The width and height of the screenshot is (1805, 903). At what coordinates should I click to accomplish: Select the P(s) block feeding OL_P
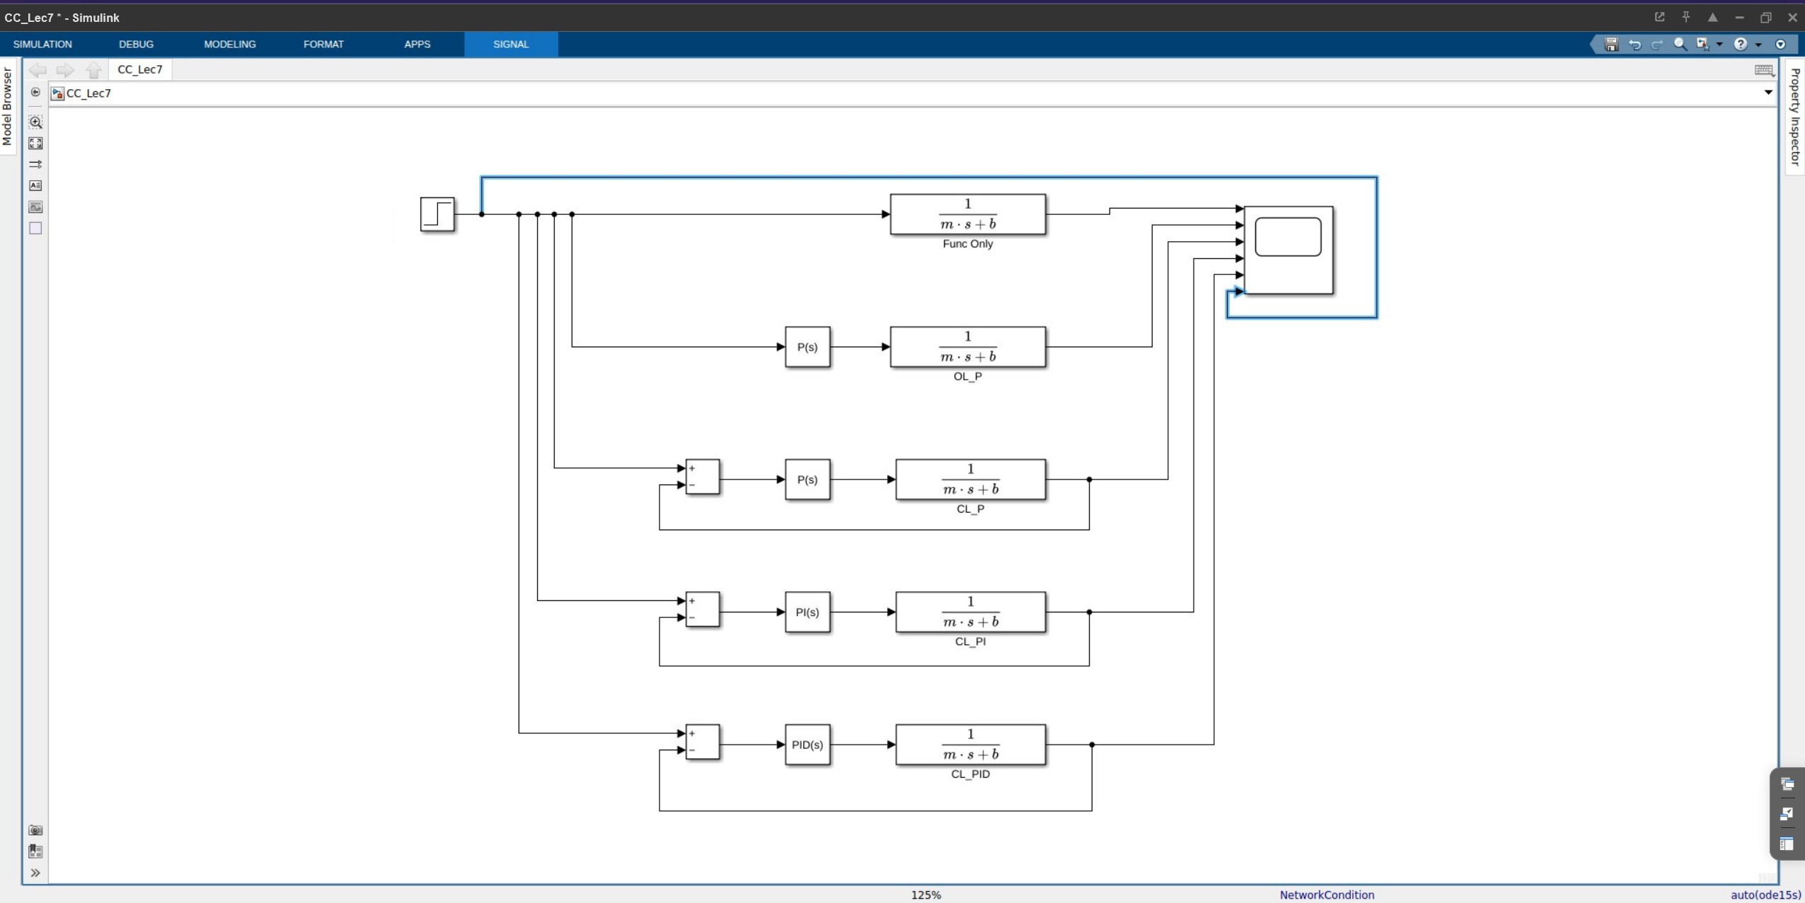807,346
